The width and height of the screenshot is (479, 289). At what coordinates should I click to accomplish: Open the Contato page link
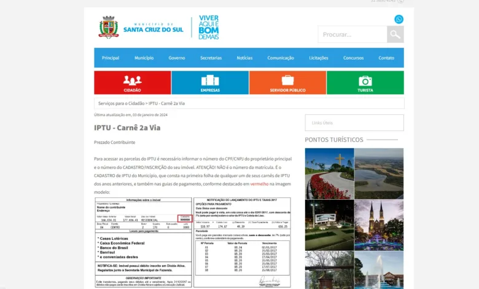[x=386, y=58]
